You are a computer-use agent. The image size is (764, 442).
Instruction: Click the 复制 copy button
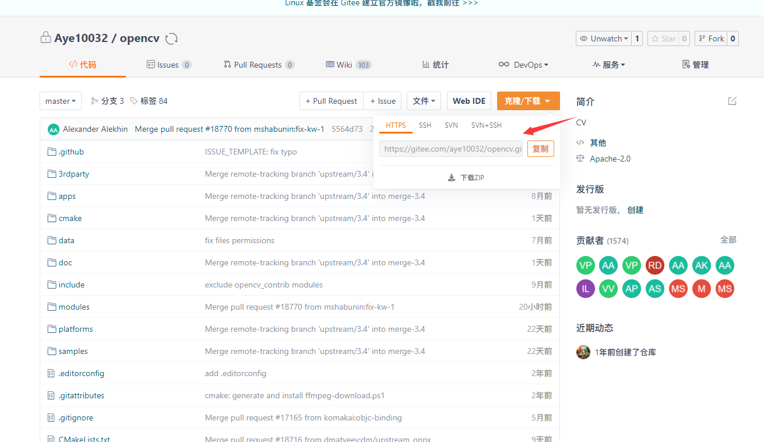(541, 149)
